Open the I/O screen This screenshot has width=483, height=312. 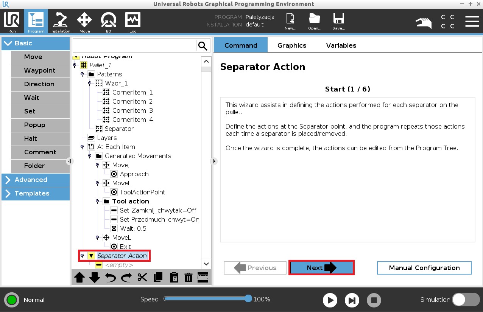point(109,22)
